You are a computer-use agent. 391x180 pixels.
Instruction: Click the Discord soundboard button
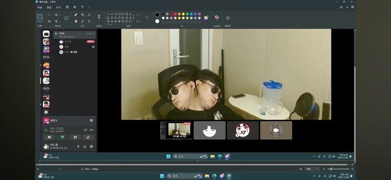[x=88, y=137]
